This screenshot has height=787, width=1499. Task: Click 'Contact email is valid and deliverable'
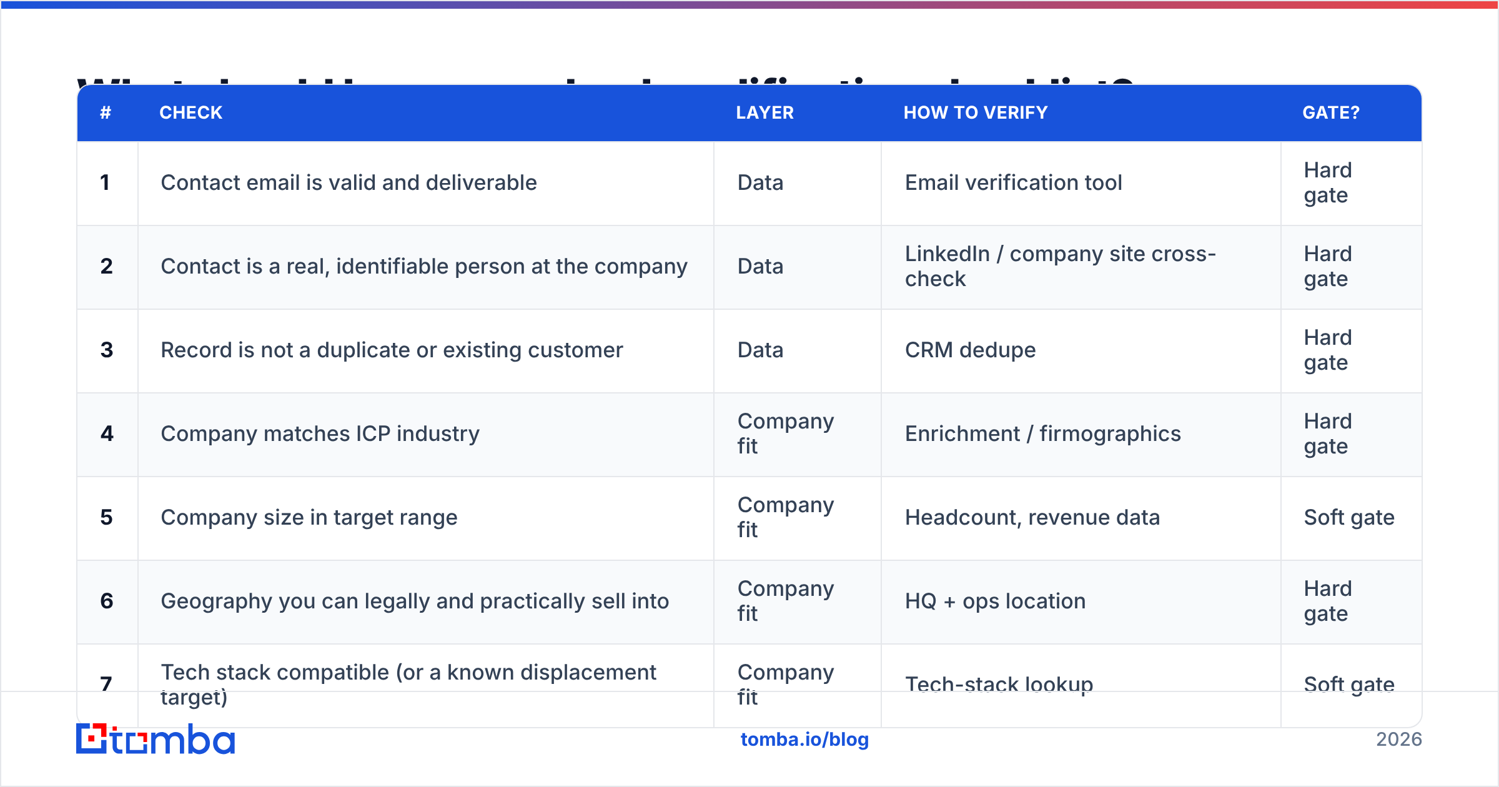[349, 183]
